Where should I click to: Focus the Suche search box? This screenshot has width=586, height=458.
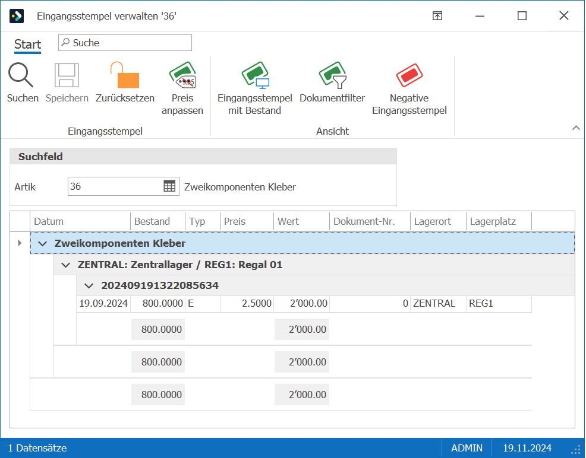click(125, 43)
